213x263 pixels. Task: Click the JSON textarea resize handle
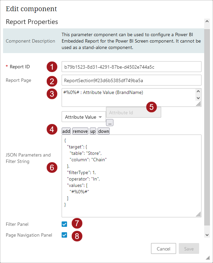[198, 214]
